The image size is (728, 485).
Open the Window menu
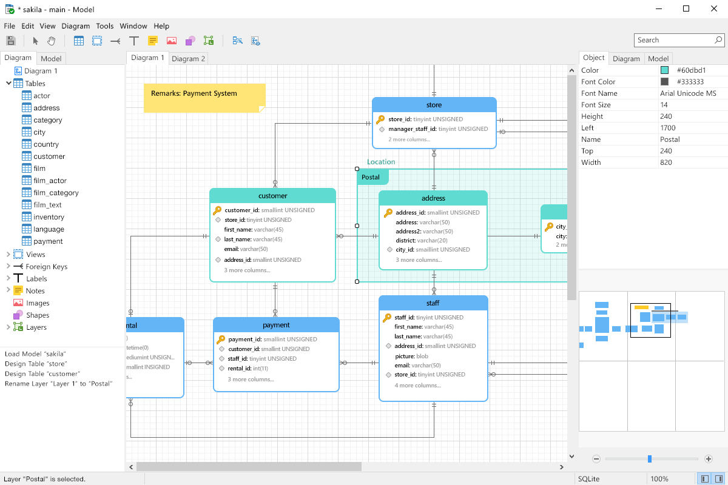pos(133,26)
